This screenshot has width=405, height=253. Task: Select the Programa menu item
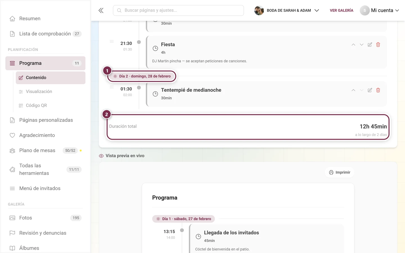[x=45, y=63]
